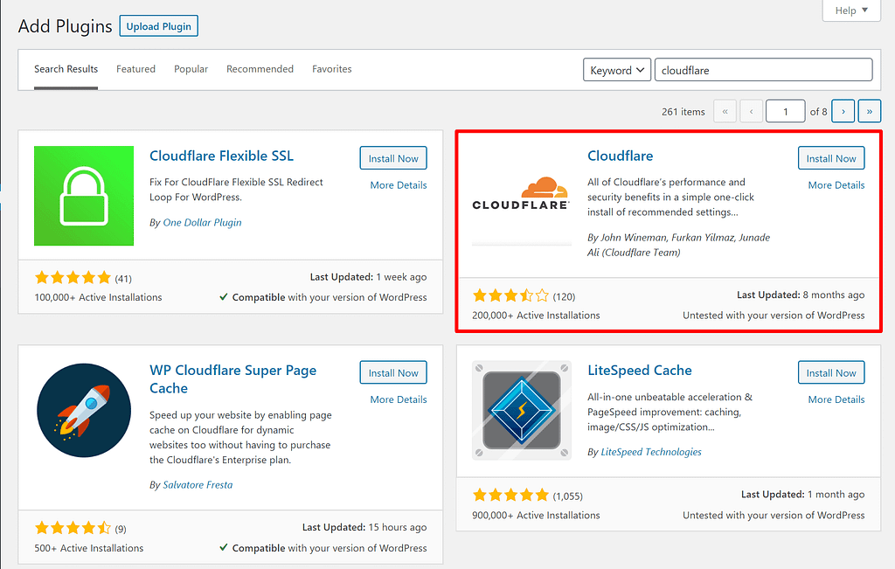The height and width of the screenshot is (569, 895).
Task: Click the first page double-arrow button
Action: click(725, 111)
